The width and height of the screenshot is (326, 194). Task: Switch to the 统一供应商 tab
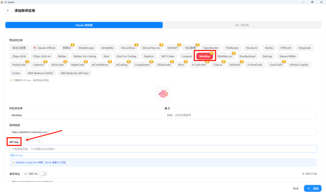coord(242,25)
